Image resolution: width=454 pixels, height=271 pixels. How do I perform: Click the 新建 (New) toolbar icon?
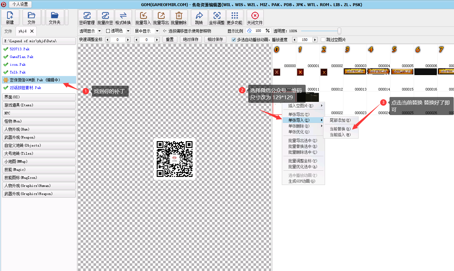pos(10,17)
